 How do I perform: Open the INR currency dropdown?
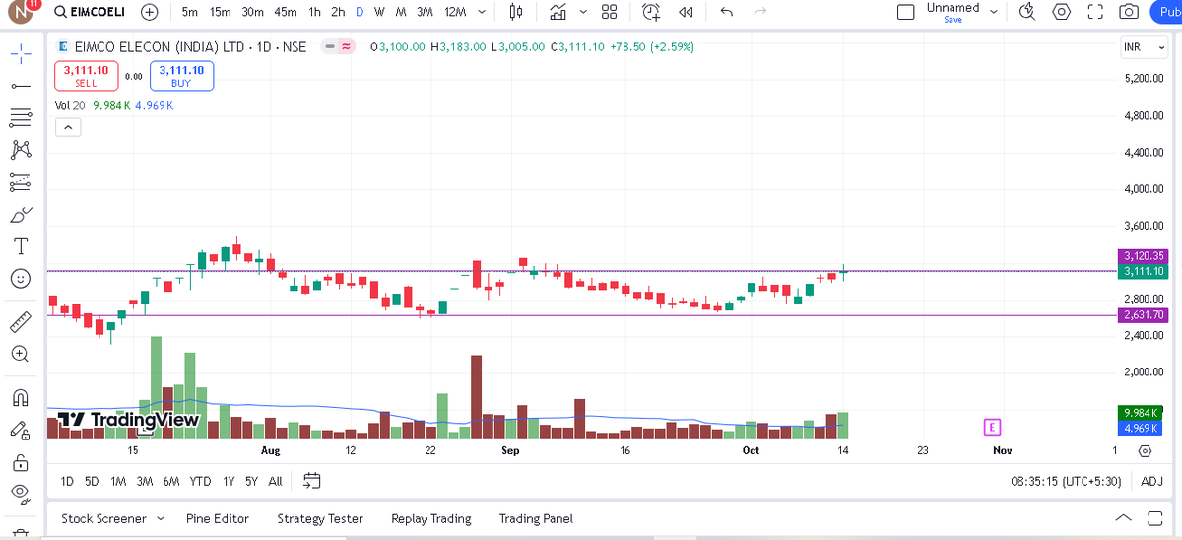(x=1145, y=47)
